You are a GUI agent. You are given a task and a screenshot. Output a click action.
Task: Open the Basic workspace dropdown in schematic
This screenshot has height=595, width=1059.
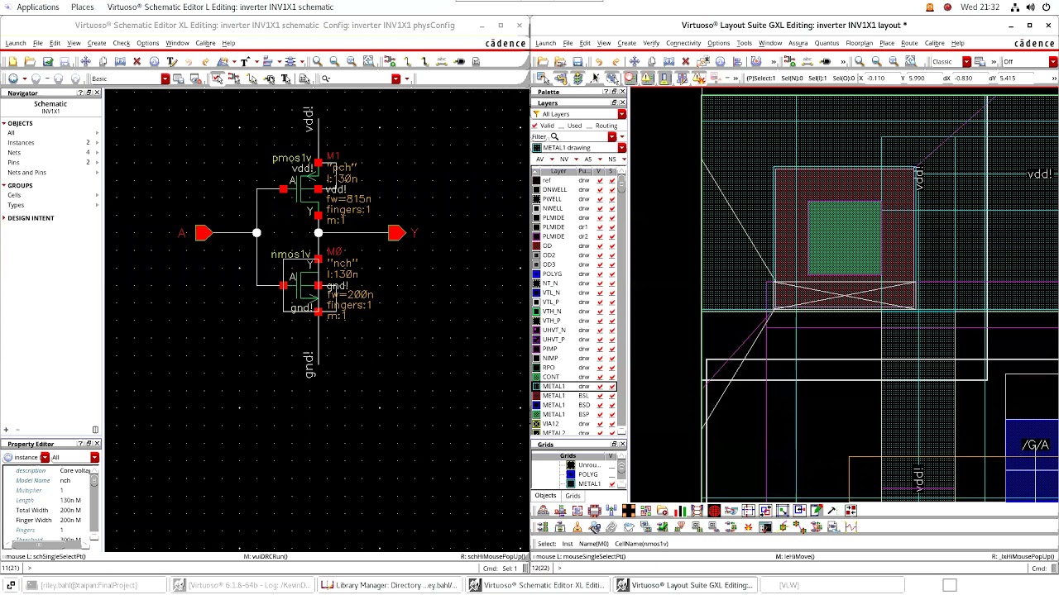(x=165, y=79)
